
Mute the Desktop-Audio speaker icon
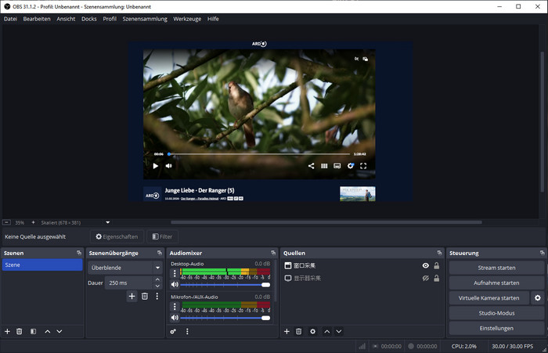(175, 284)
